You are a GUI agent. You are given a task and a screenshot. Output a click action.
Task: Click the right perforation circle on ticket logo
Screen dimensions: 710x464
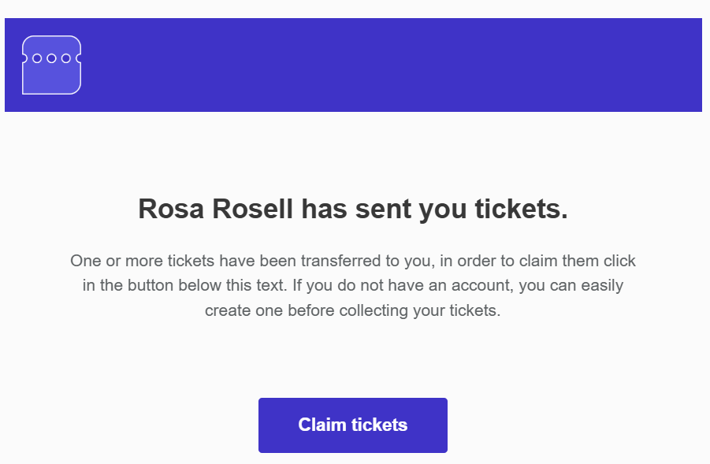click(x=66, y=58)
